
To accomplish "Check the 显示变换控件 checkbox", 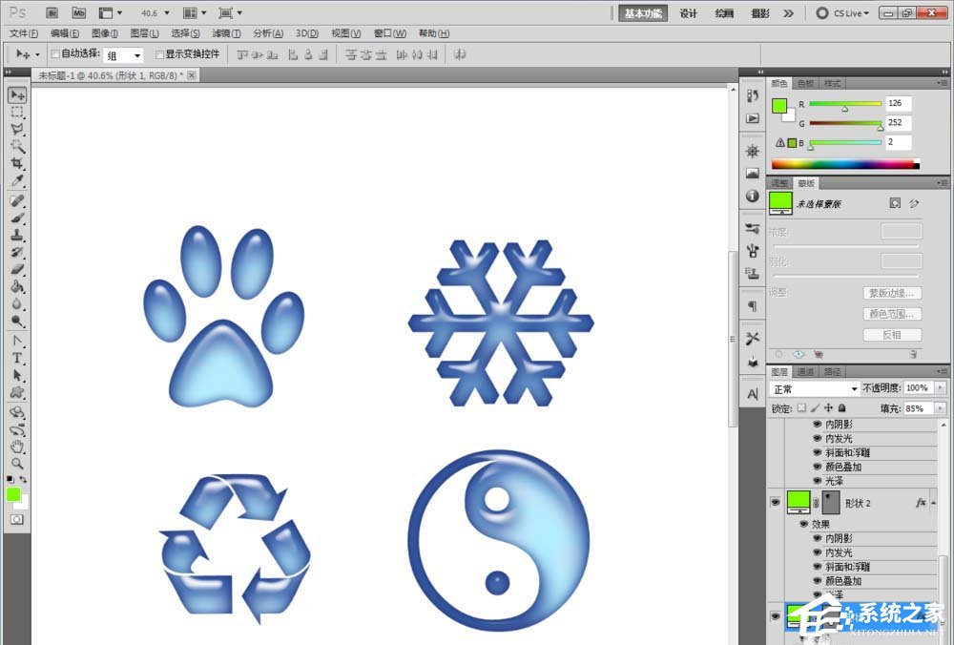I will [158, 54].
